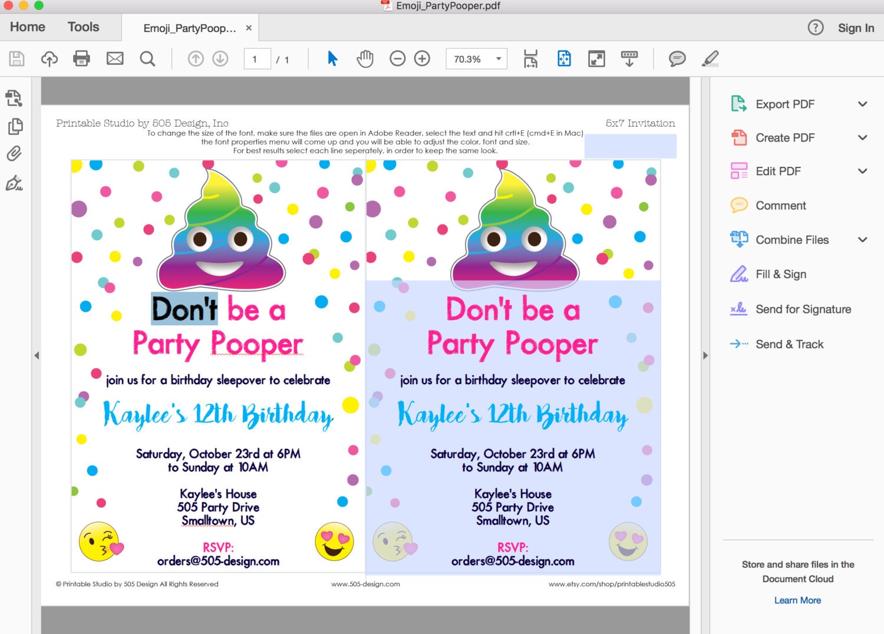Click the Sign In button

[856, 28]
